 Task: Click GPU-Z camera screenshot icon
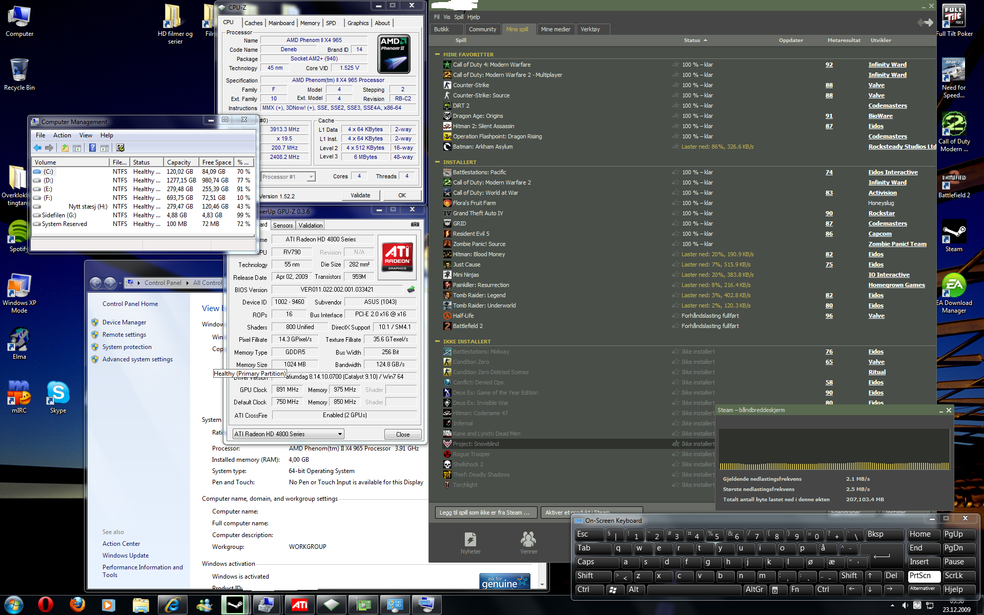[415, 224]
